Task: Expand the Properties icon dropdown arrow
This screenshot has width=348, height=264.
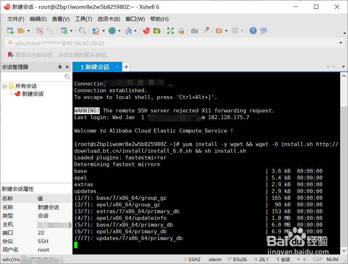Action: [71, 31]
